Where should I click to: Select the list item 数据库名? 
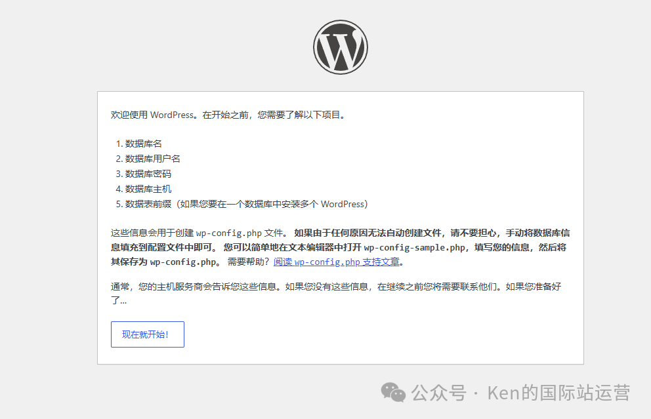143,144
